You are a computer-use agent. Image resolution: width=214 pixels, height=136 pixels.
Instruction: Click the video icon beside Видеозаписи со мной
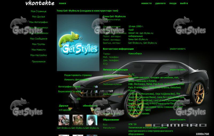coord(96,91)
